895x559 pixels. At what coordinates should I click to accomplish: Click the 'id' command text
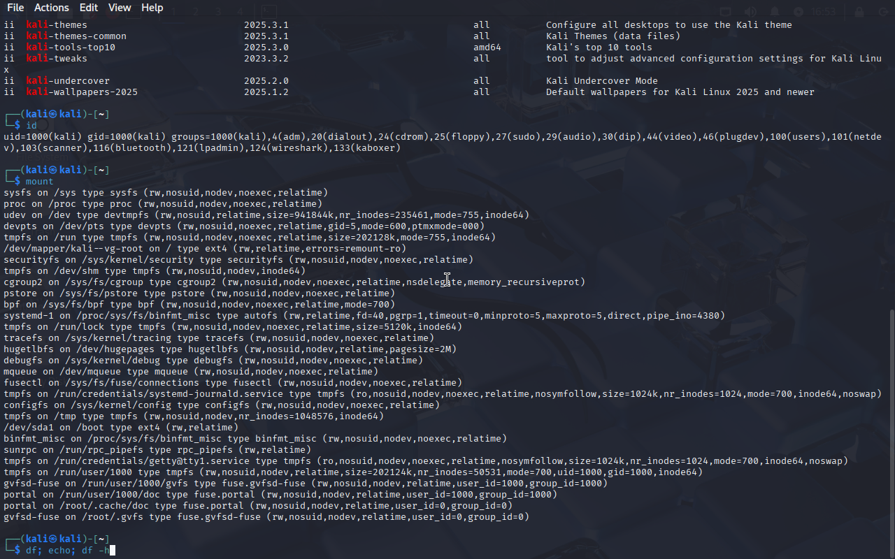31,126
